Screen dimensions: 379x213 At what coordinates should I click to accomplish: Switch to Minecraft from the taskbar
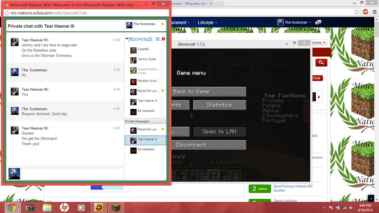(116, 208)
